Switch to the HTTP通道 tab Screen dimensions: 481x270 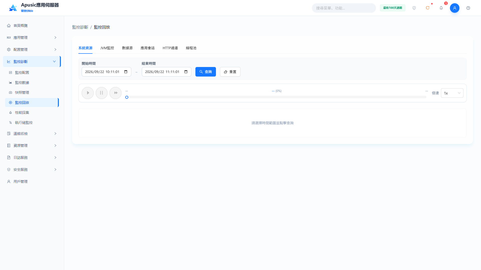point(170,48)
